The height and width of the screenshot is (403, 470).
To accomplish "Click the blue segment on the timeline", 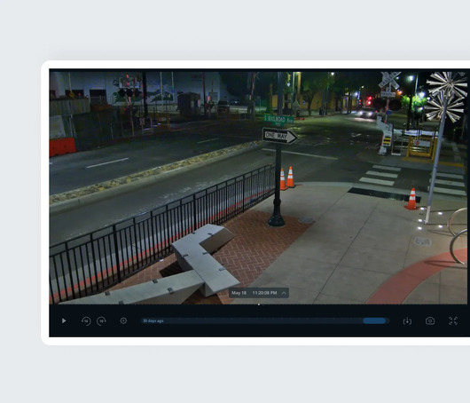I will [374, 320].
